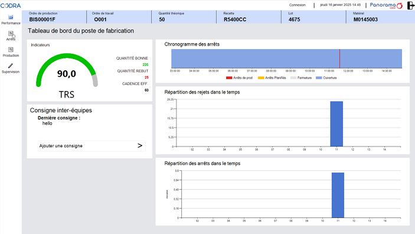This screenshot has height=234, width=415.
Task: Click the Recette value R5400CC
Action: tap(235, 19)
